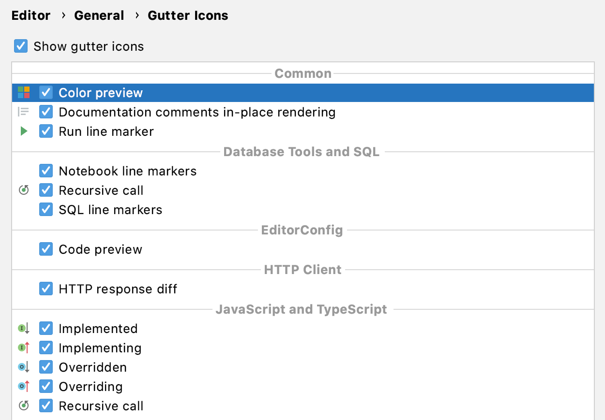Click the Editor breadcrumb
The width and height of the screenshot is (605, 420).
[31, 15]
